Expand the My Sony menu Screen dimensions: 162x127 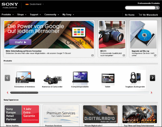click(x=68, y=14)
